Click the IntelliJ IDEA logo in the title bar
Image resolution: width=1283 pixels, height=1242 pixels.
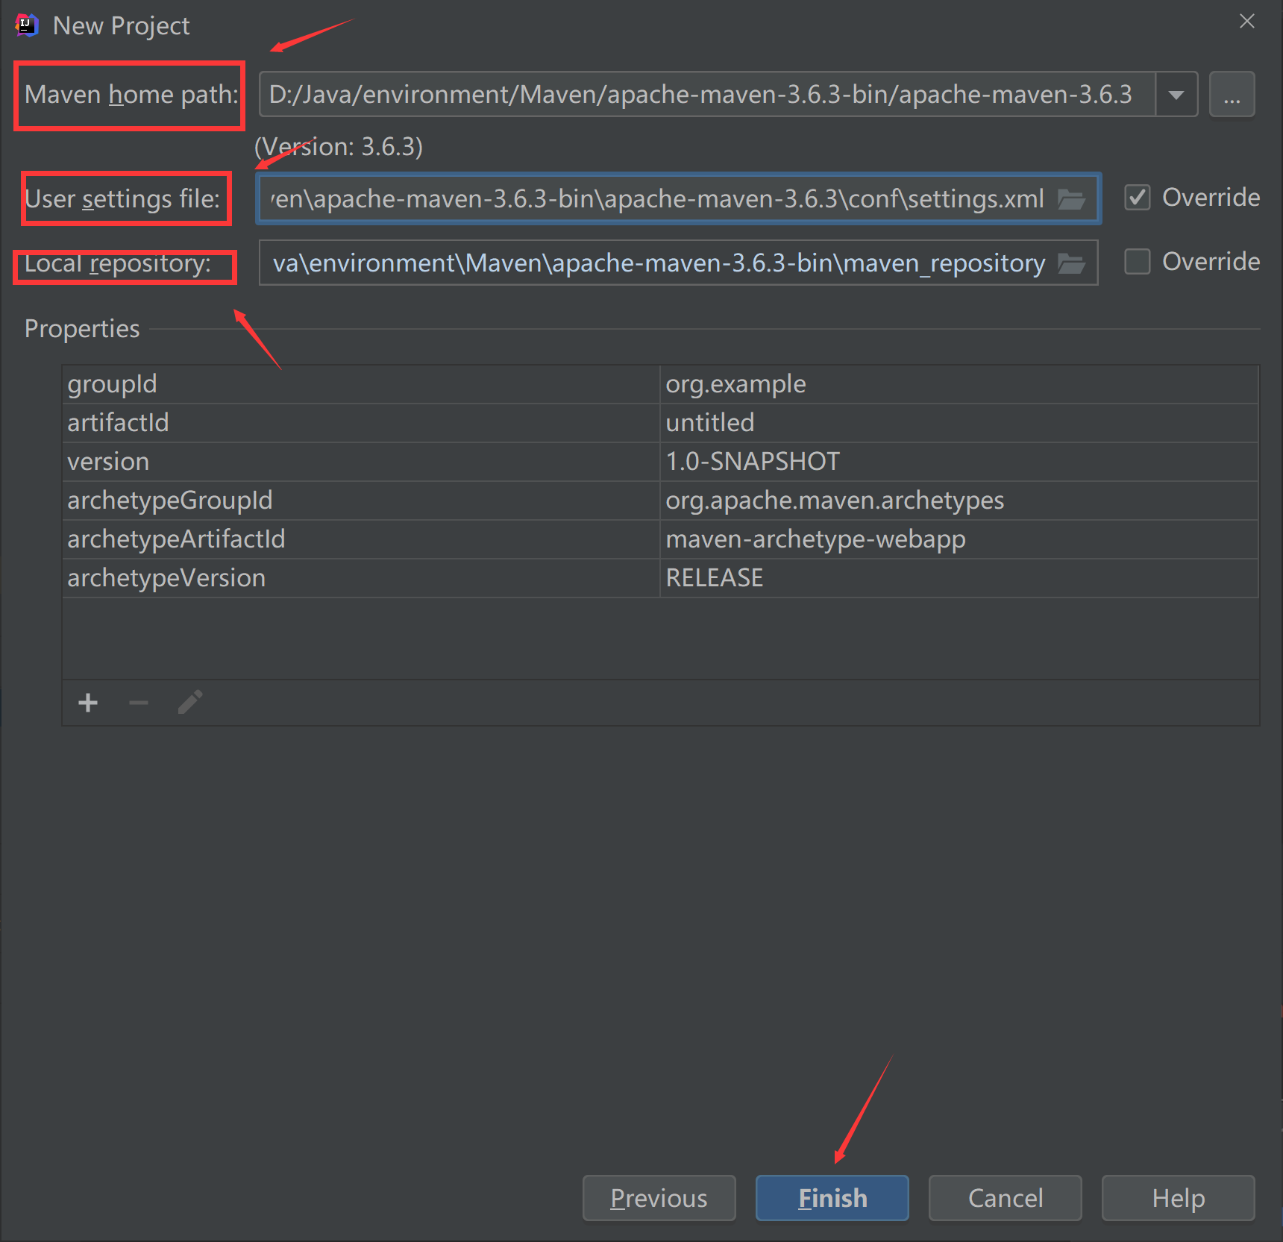pos(26,25)
